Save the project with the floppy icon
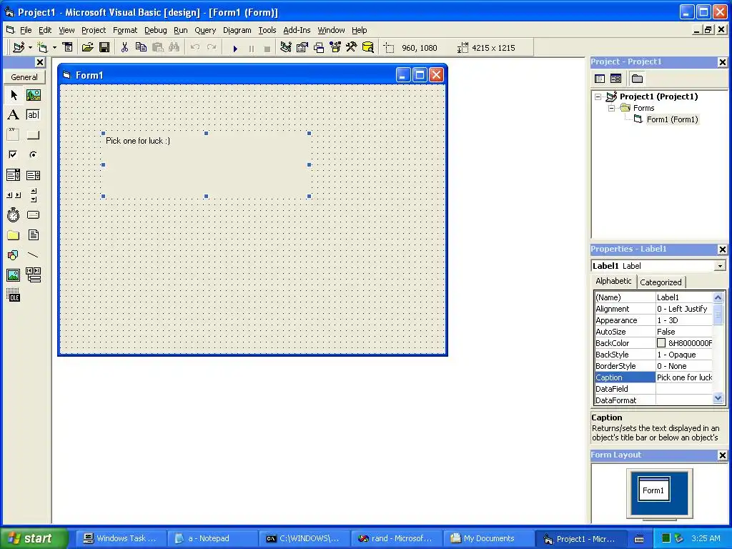The image size is (732, 549). [x=104, y=47]
